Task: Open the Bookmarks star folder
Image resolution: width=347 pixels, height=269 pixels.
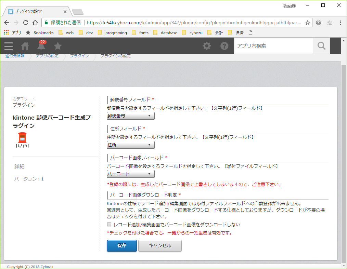Action: click(x=40, y=33)
